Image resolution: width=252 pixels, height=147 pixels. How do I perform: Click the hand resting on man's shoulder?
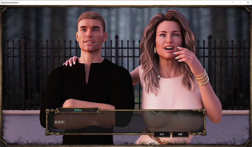tap(71, 61)
